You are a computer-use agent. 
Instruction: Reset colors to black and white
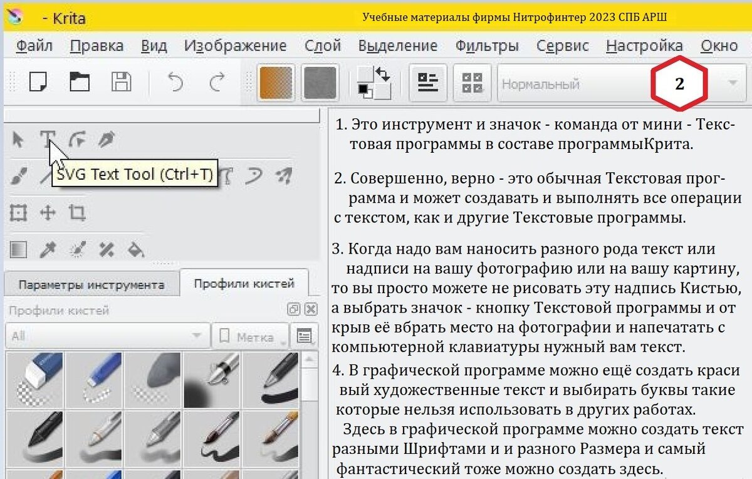coord(364,91)
